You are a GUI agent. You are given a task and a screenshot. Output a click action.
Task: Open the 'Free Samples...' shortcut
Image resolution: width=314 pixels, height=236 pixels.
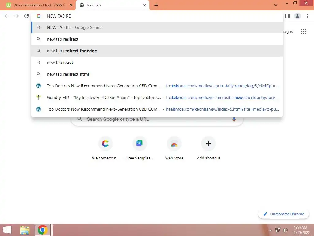click(x=140, y=148)
